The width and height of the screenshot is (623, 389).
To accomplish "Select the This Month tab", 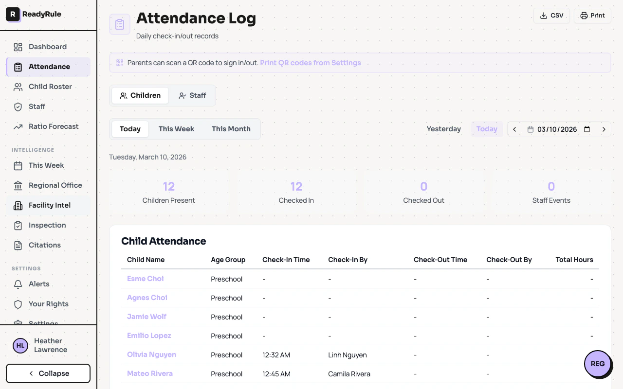I will coord(231,129).
